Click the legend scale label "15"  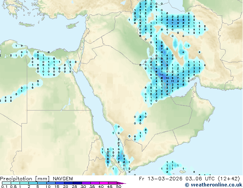point(57,186)
